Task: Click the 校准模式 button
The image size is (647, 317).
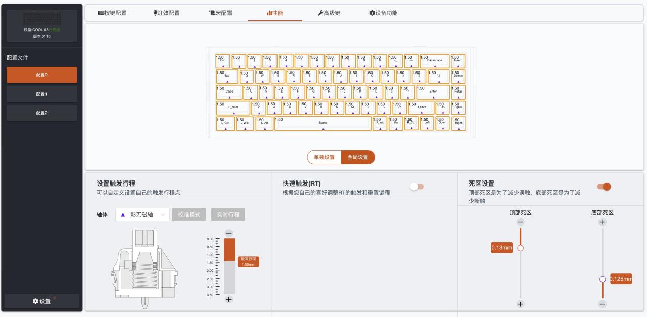Action: (x=190, y=215)
